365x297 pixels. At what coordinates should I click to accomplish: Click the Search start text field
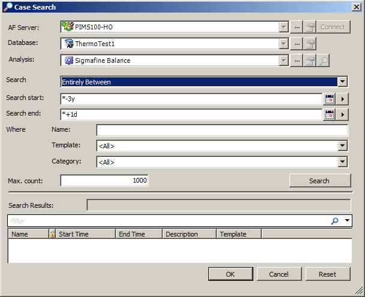[192, 99]
